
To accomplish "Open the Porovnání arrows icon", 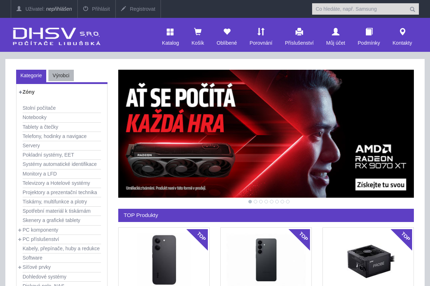I will 261,32.
